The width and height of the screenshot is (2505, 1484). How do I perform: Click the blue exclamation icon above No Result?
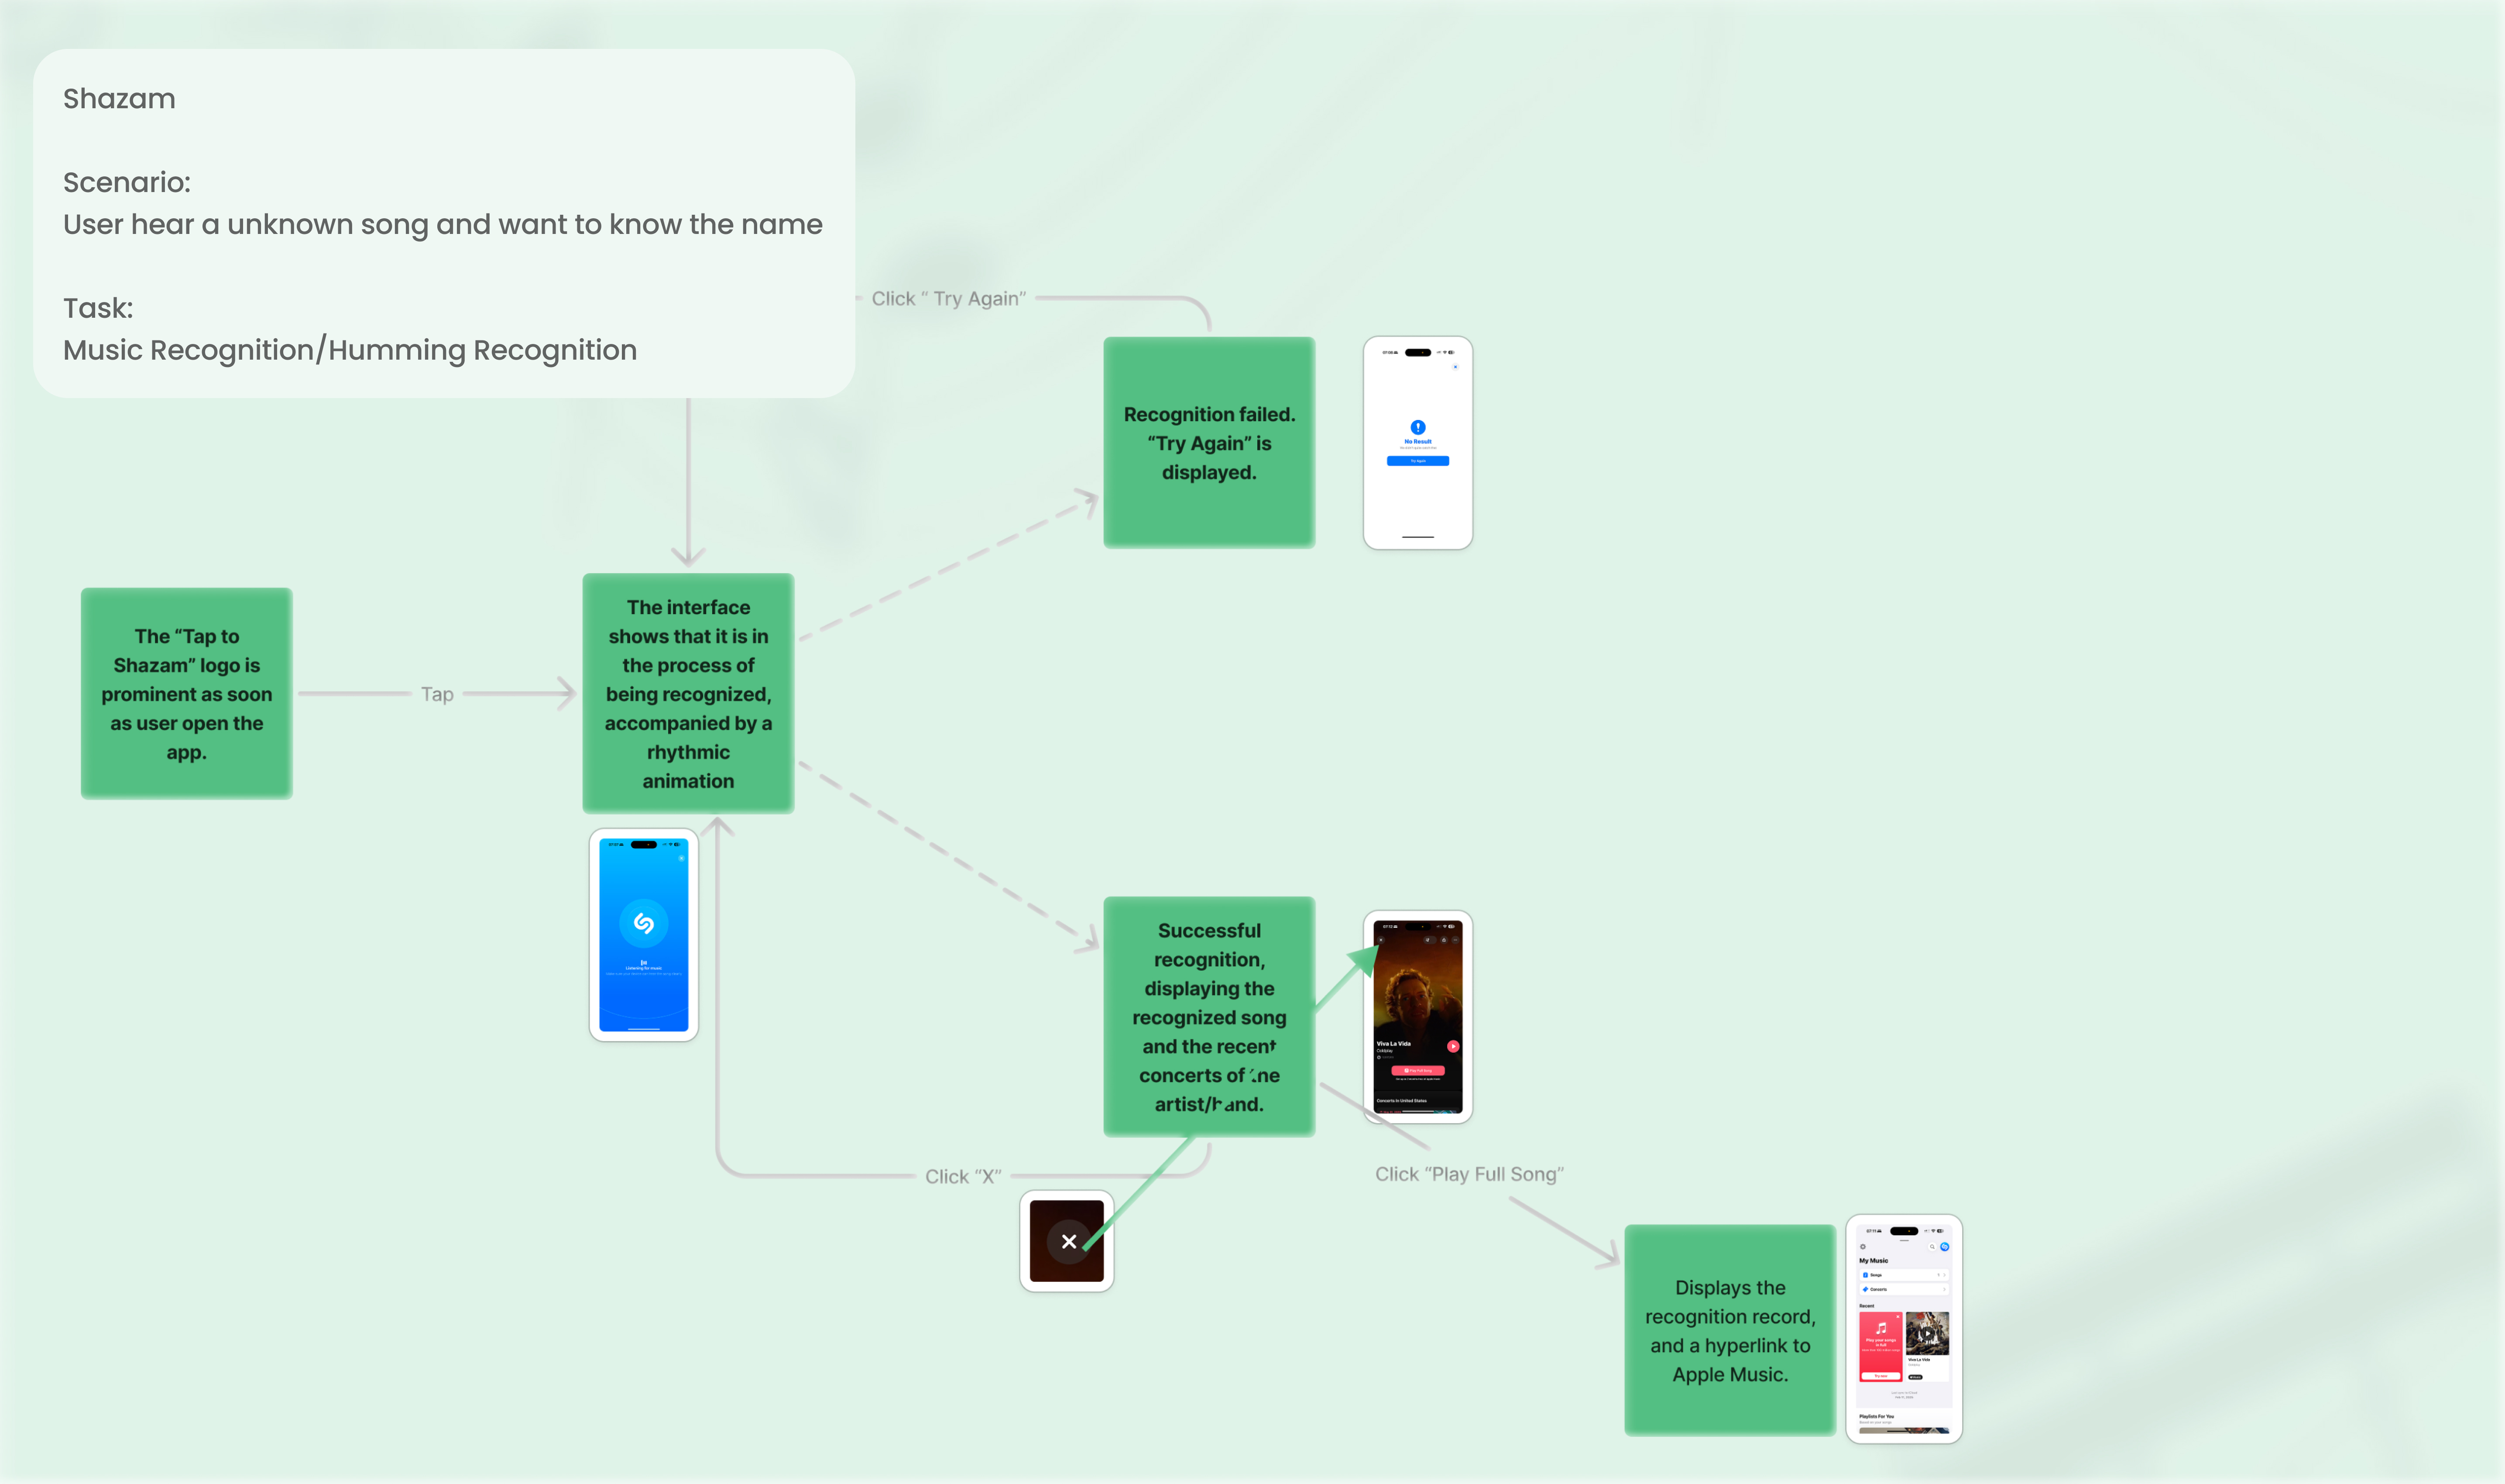coord(1418,428)
